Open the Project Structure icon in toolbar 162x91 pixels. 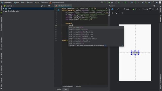[x=157, y=2]
